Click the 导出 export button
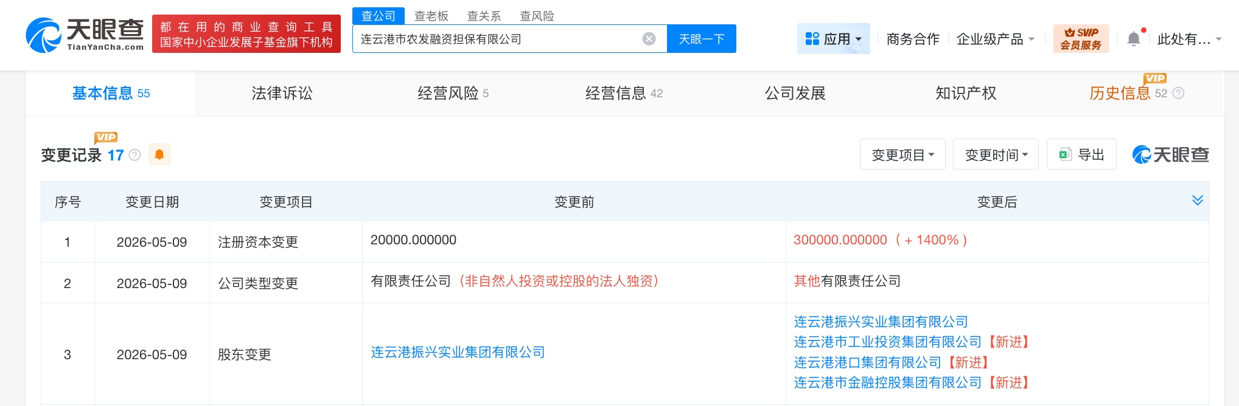Image resolution: width=1239 pixels, height=406 pixels. click(1081, 154)
